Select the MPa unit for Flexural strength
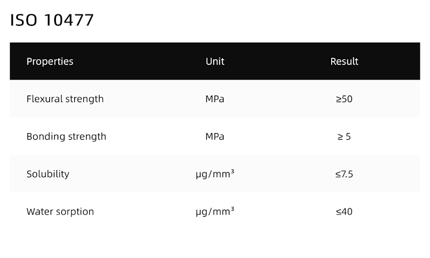The width and height of the screenshot is (430, 258). 215,99
